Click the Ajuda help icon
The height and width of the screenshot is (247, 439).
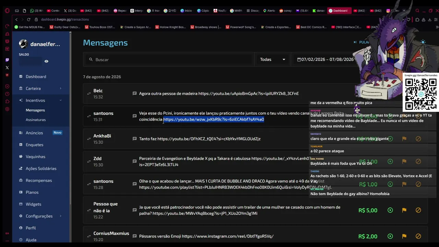coord(21,240)
